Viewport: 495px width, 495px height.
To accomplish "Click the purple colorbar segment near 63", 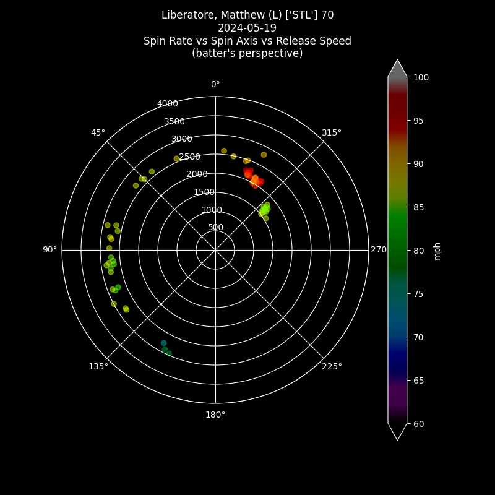I will (x=397, y=398).
